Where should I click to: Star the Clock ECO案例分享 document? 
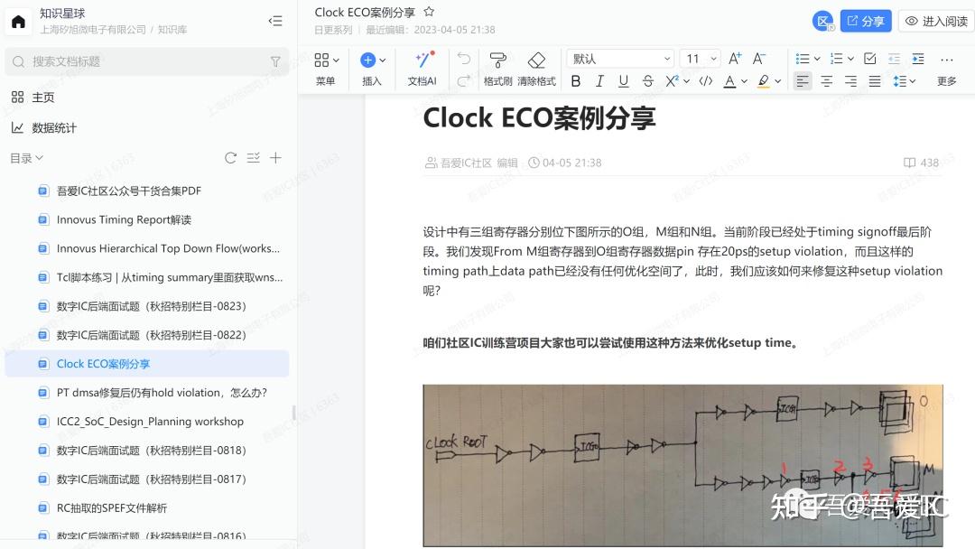point(428,13)
